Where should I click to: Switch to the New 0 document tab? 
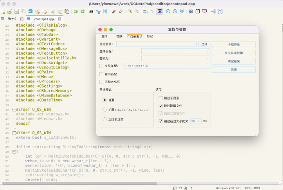(12, 18)
